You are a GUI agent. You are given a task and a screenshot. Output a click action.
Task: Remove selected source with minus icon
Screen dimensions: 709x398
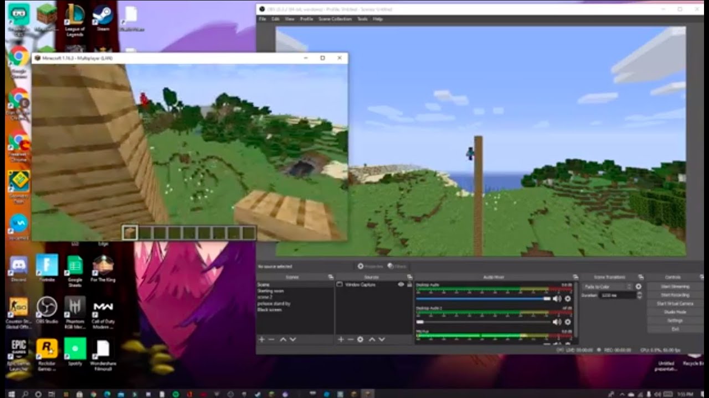pos(350,339)
